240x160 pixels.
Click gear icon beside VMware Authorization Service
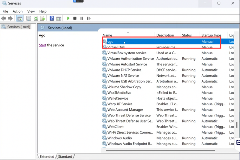coord(104,59)
